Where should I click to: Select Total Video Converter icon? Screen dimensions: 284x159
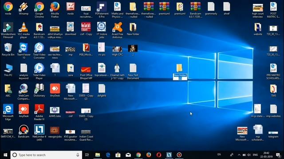tap(39, 51)
